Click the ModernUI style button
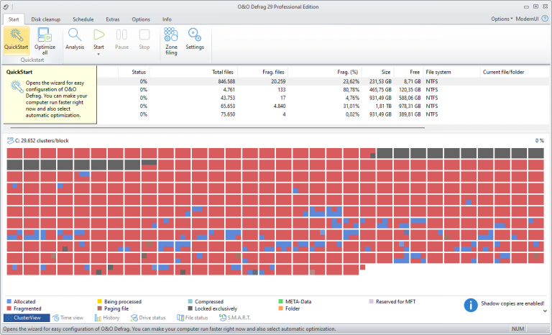The height and width of the screenshot is (335, 552). pos(527,19)
